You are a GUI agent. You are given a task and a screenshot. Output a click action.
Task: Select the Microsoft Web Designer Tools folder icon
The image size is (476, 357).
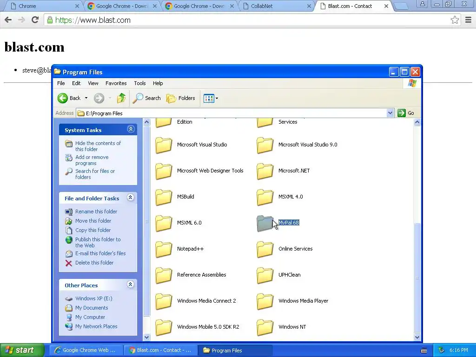(x=164, y=171)
